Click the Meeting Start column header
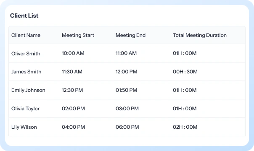This screenshot has width=254, height=151. [78, 35]
